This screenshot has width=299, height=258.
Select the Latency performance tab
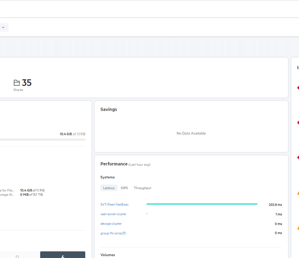(109, 188)
